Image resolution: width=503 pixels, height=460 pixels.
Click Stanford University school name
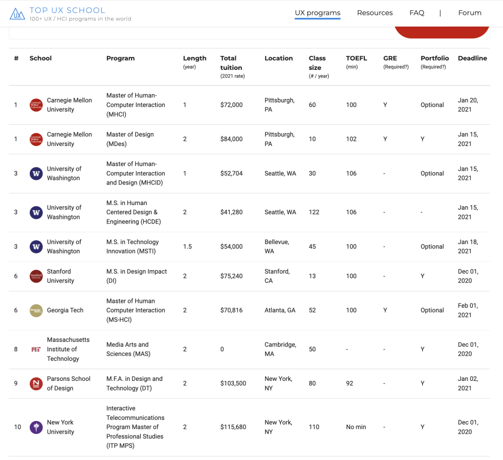point(60,276)
